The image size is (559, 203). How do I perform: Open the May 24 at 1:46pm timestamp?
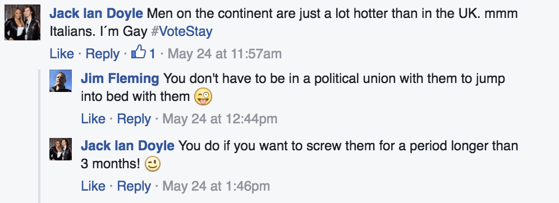(x=216, y=186)
